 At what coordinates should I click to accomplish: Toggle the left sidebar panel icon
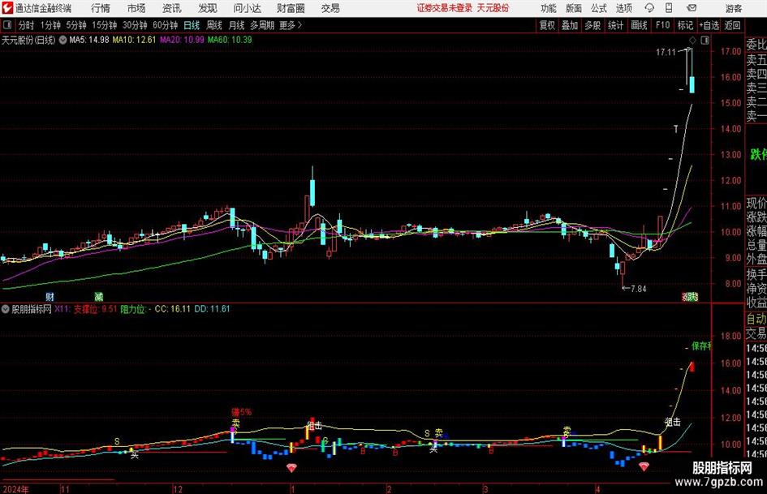point(7,25)
